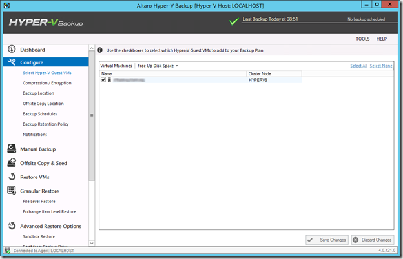Open Notifications settings

35,134
